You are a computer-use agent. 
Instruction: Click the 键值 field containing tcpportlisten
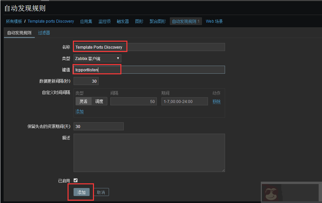pyautogui.click(x=97, y=69)
